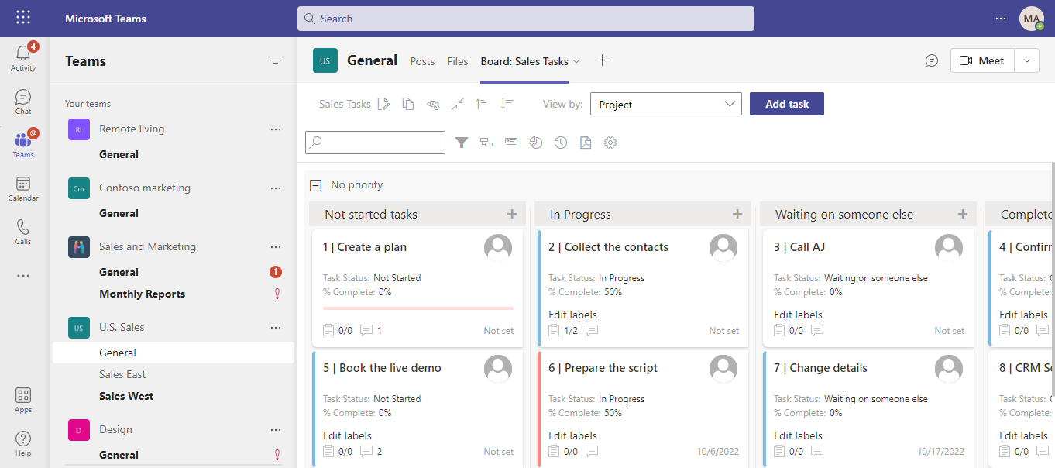The width and height of the screenshot is (1055, 468).
Task: Open the board history clock icon
Action: [x=561, y=143]
